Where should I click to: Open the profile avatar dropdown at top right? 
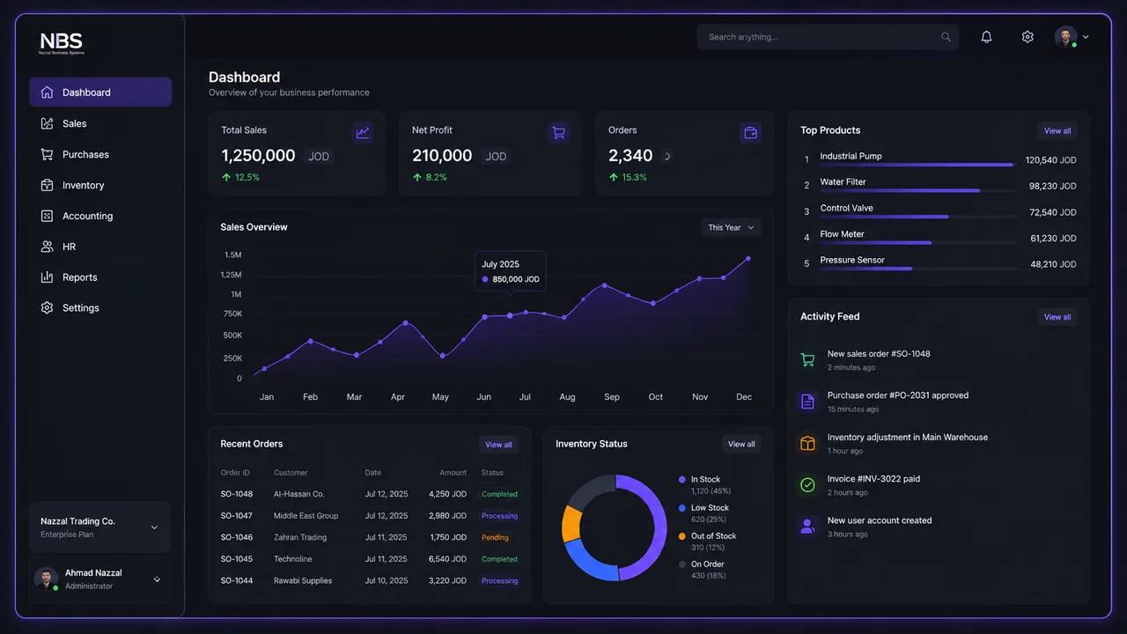coord(1072,37)
